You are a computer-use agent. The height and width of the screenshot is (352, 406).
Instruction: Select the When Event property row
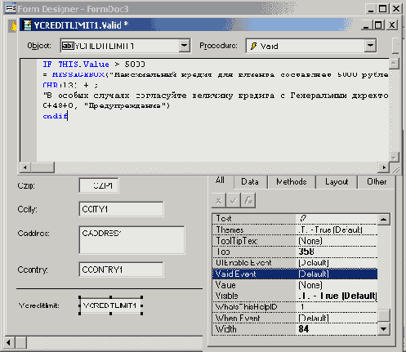click(x=295, y=318)
